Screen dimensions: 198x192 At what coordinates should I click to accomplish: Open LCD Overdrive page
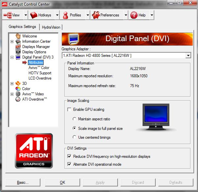(40, 78)
